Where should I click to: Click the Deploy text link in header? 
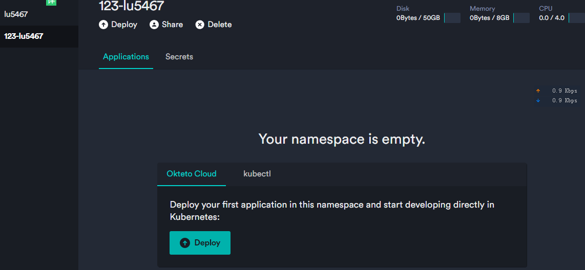click(x=124, y=25)
